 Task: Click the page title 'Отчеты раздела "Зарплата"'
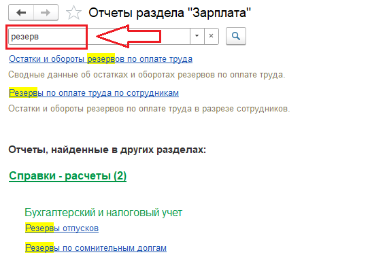[x=169, y=13]
